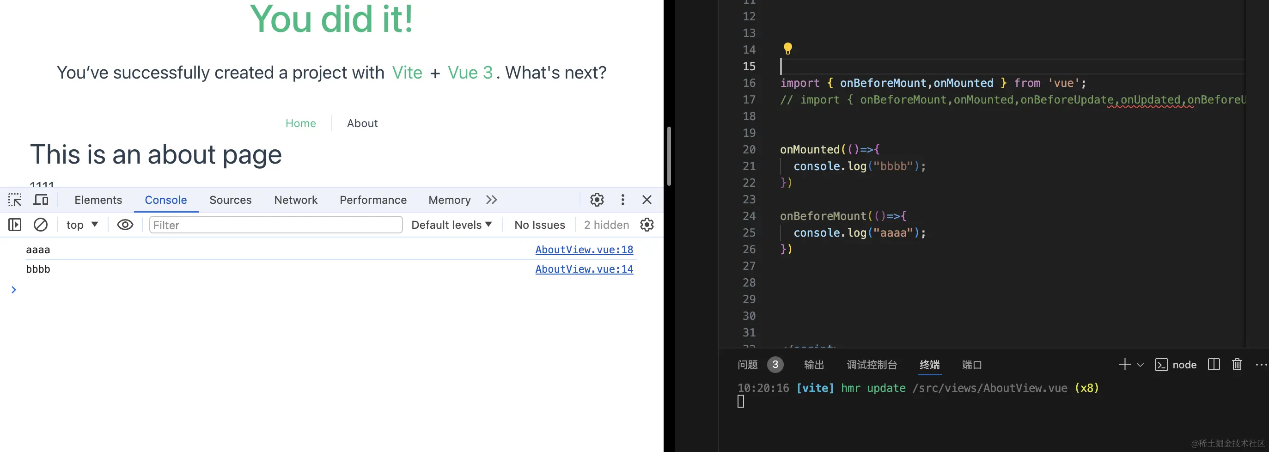Open DevTools settings gear in the tab bar

[597, 200]
